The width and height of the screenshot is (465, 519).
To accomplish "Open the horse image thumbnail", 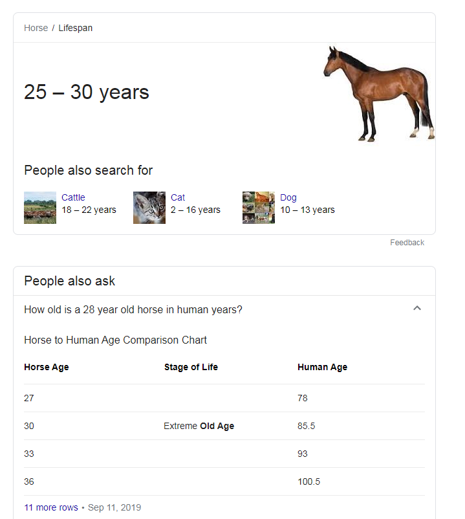I will (x=379, y=94).
